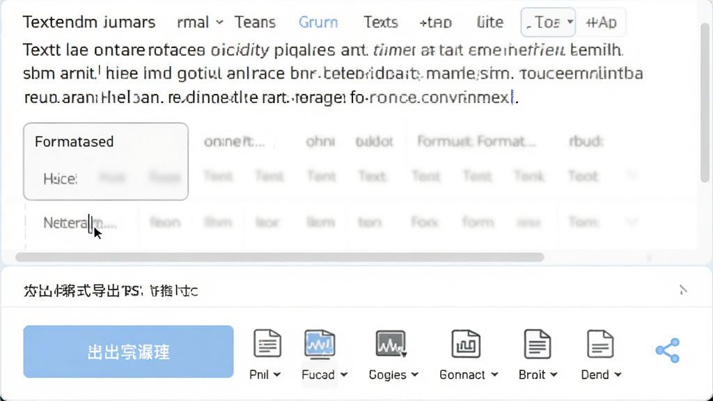Click the rbud: column header
The image size is (713, 401).
(x=586, y=141)
